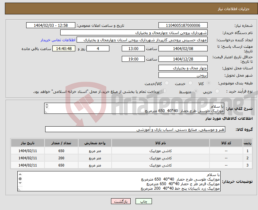The height and width of the screenshot is (210, 258).
Task: Click inside the توضیحات خریدار text area
Action: (119, 181)
